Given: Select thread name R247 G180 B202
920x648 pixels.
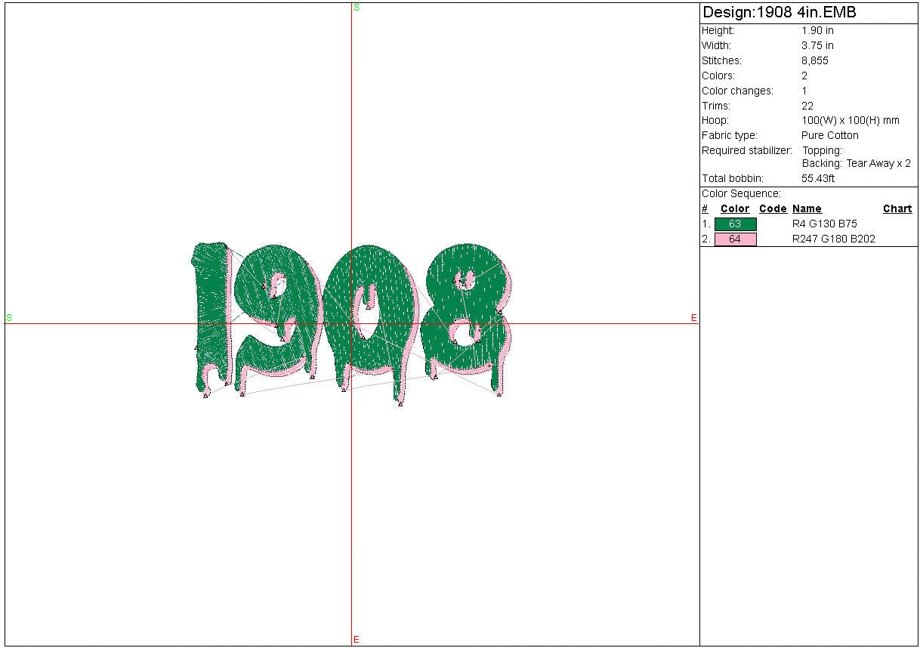Looking at the screenshot, I should click(x=833, y=239).
